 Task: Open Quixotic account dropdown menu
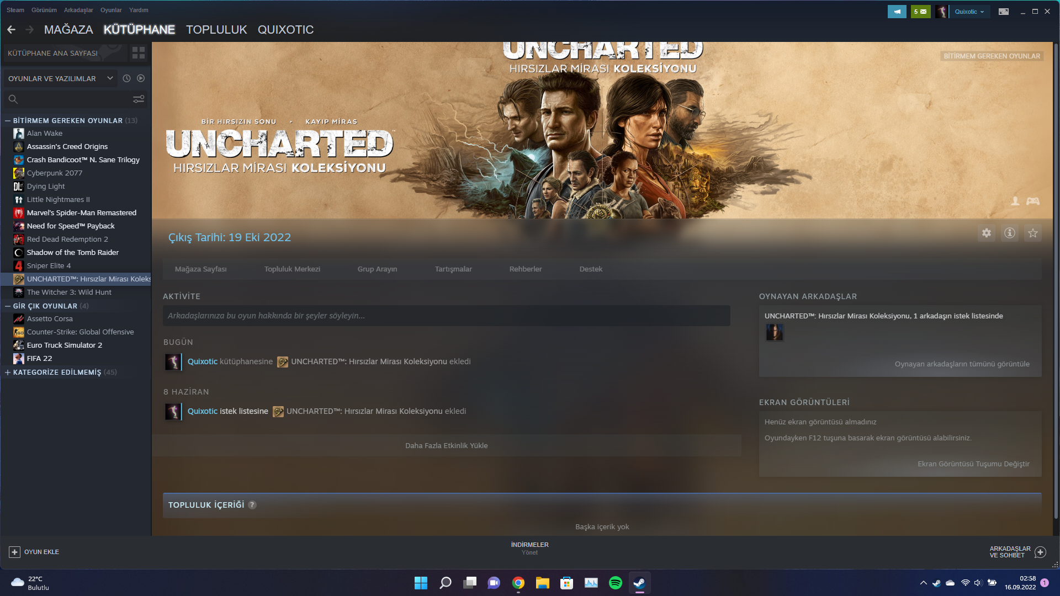point(969,12)
